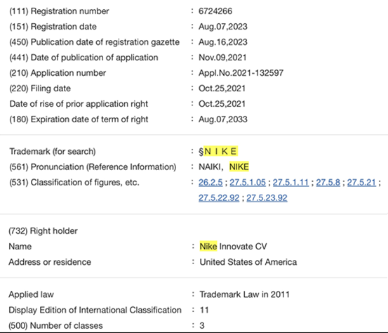Click the highlighted NIKE pronunciation text
This screenshot has height=333, width=388.
(x=239, y=166)
